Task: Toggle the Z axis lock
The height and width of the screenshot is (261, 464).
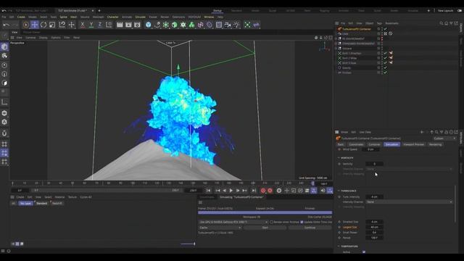Action: click(100, 25)
